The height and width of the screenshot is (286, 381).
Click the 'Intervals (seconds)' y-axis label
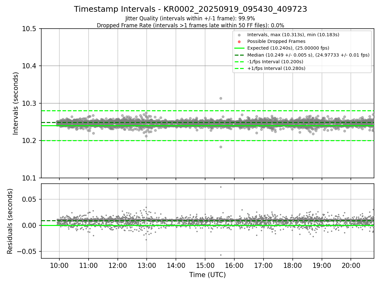[16, 103]
